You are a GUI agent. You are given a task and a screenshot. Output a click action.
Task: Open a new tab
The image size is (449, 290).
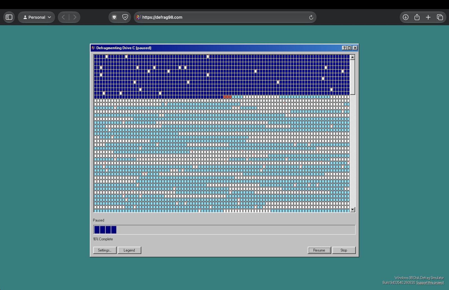click(428, 17)
